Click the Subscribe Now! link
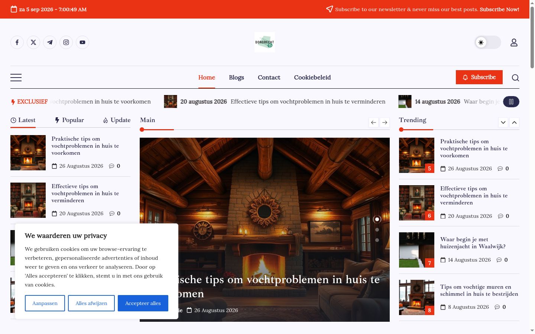This screenshot has height=334, width=535. 499,9
